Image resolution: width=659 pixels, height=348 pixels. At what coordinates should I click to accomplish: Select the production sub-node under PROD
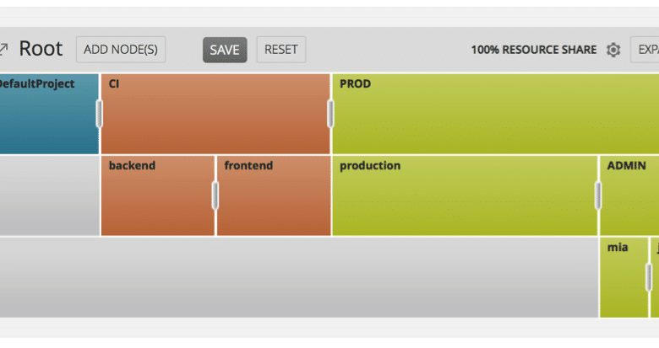click(x=465, y=195)
